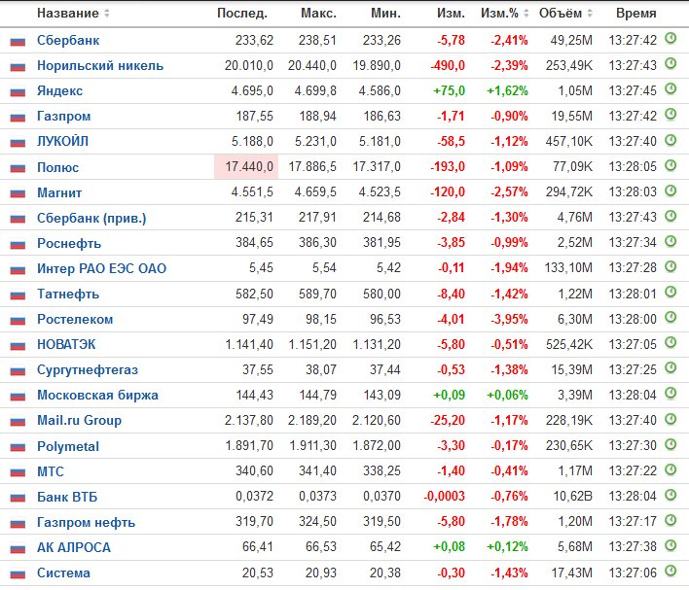Open the Яндекс stock link
689x590 pixels.
pyautogui.click(x=59, y=90)
